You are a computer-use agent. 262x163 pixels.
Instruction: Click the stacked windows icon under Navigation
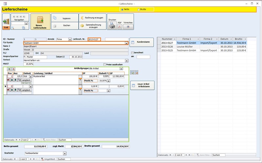(24, 28)
